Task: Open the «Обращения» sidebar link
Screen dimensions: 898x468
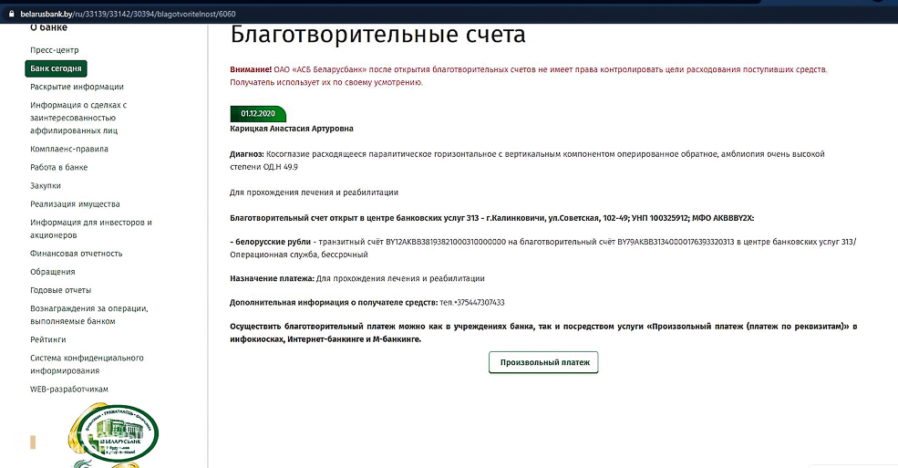Action: pyautogui.click(x=53, y=272)
